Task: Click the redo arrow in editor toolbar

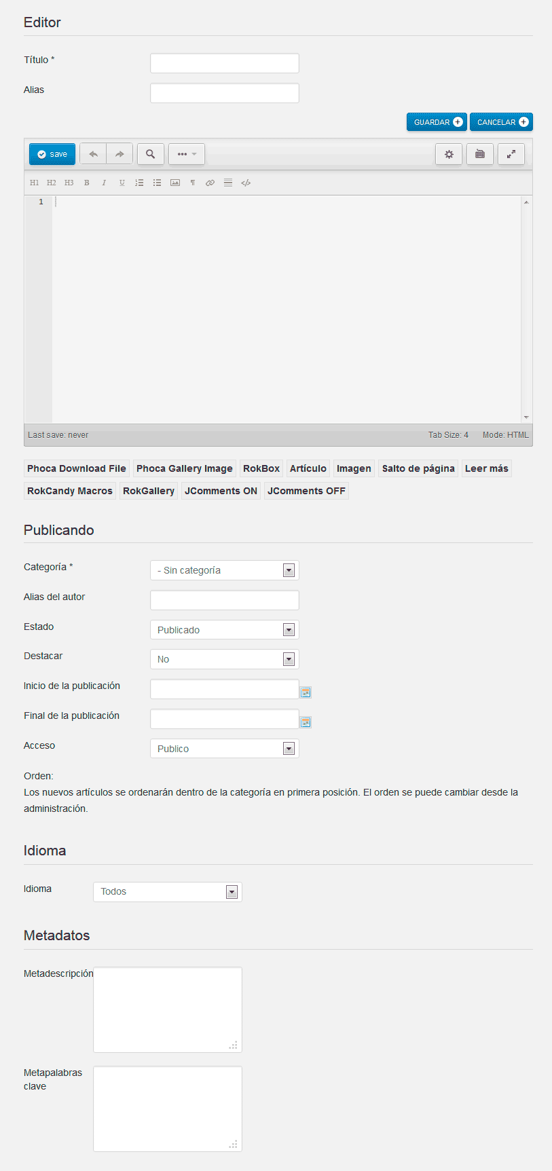Action: tap(119, 154)
